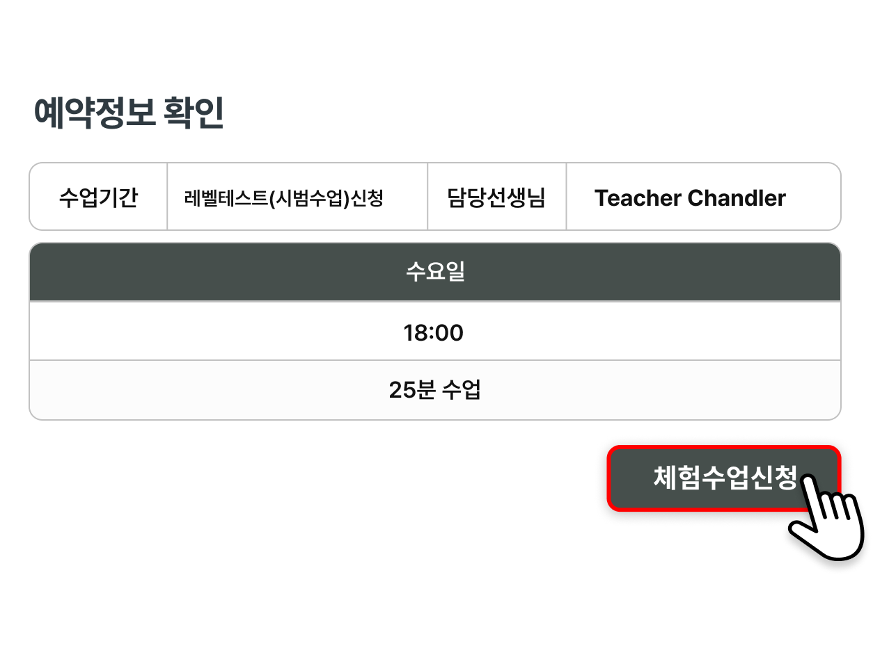Click the word Chandler in the name cell
The height and width of the screenshot is (648, 873).
point(737,198)
